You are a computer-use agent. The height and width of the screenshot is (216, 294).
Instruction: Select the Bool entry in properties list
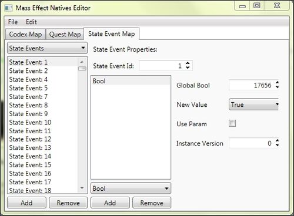tap(131, 81)
